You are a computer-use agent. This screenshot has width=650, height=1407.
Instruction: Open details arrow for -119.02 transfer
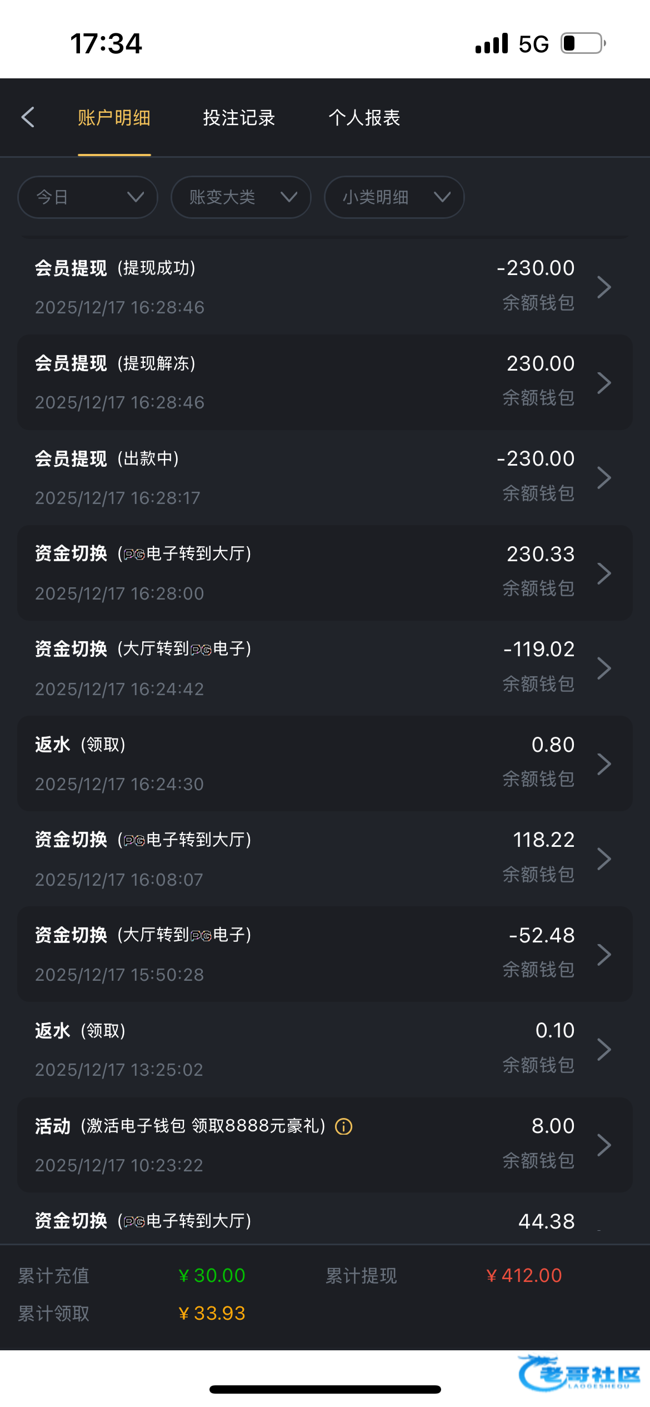pyautogui.click(x=604, y=668)
